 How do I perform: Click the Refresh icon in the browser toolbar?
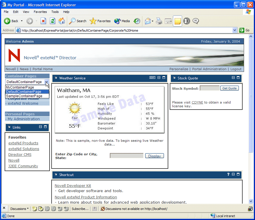(52, 21)
